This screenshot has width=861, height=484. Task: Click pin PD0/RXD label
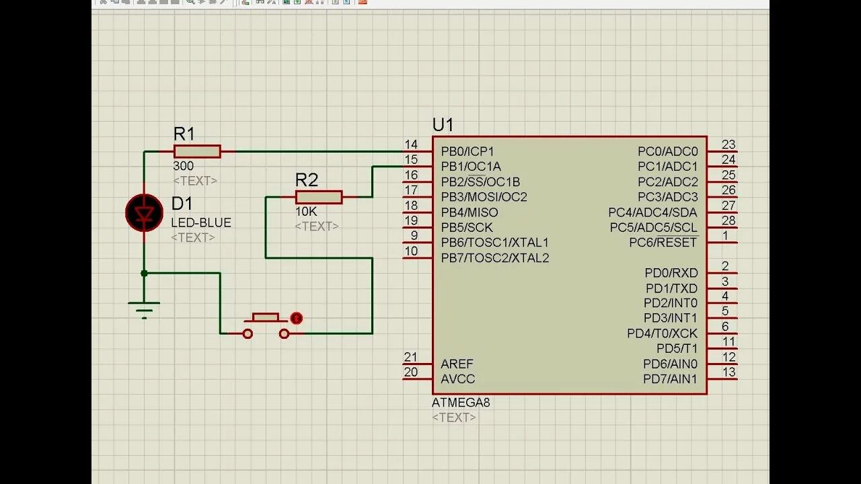click(x=671, y=273)
